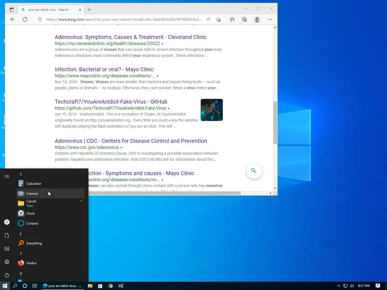Open Edge Settings and more menu
Viewport: 387px width, 290px height.
coord(270,19)
